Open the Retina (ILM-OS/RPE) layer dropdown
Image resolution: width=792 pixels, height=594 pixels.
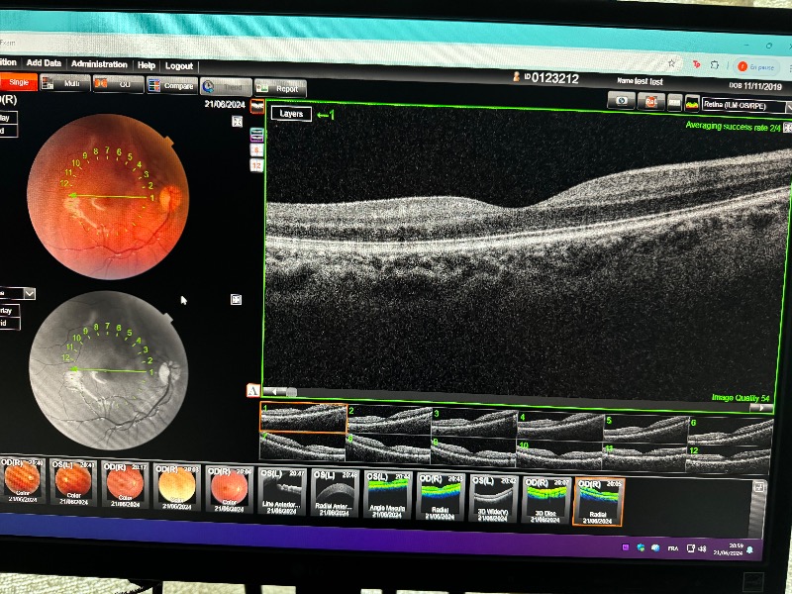pyautogui.click(x=746, y=106)
